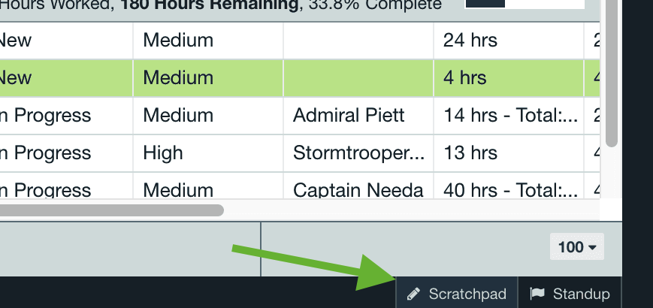Select the Stormtrooper assignee cell
Image resolution: width=653 pixels, height=308 pixels.
click(x=358, y=152)
